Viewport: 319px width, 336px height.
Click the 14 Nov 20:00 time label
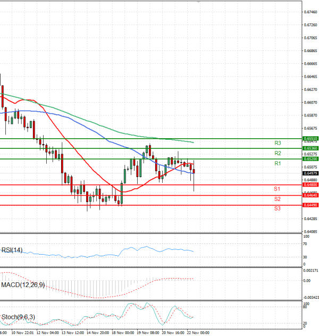98,333
